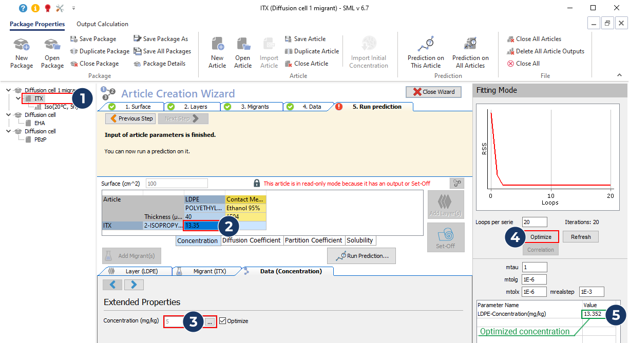The image size is (629, 343).
Task: Click the Save Package As icon
Action: click(138, 39)
